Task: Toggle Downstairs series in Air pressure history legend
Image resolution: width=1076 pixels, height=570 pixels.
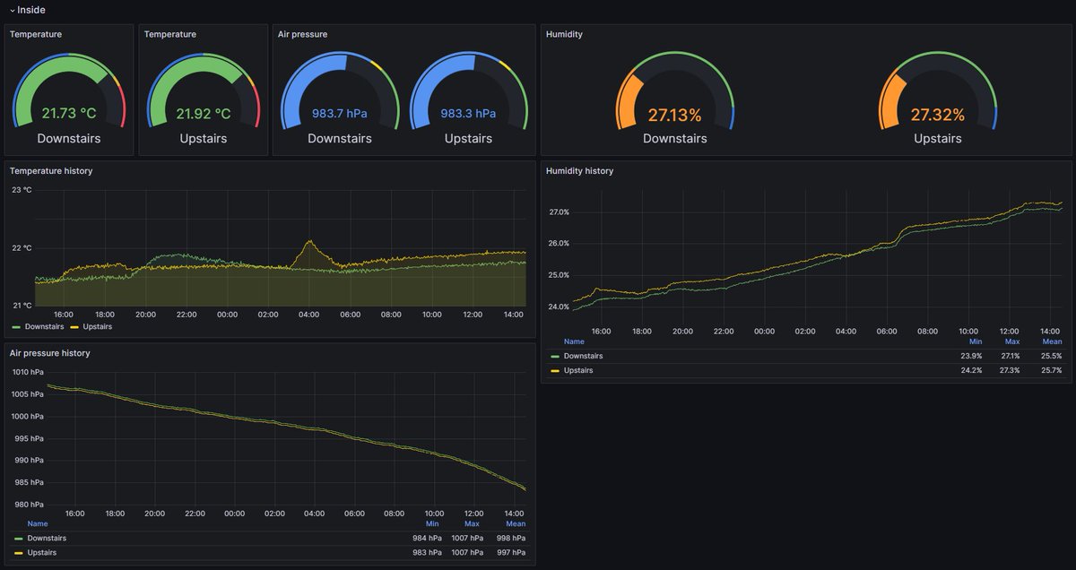Action: [x=47, y=538]
